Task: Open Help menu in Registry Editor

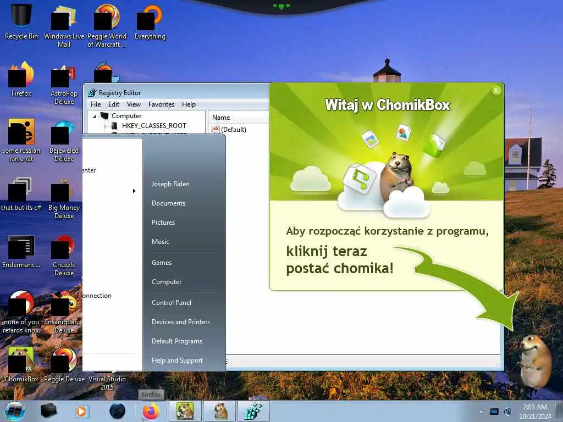Action: tap(189, 104)
